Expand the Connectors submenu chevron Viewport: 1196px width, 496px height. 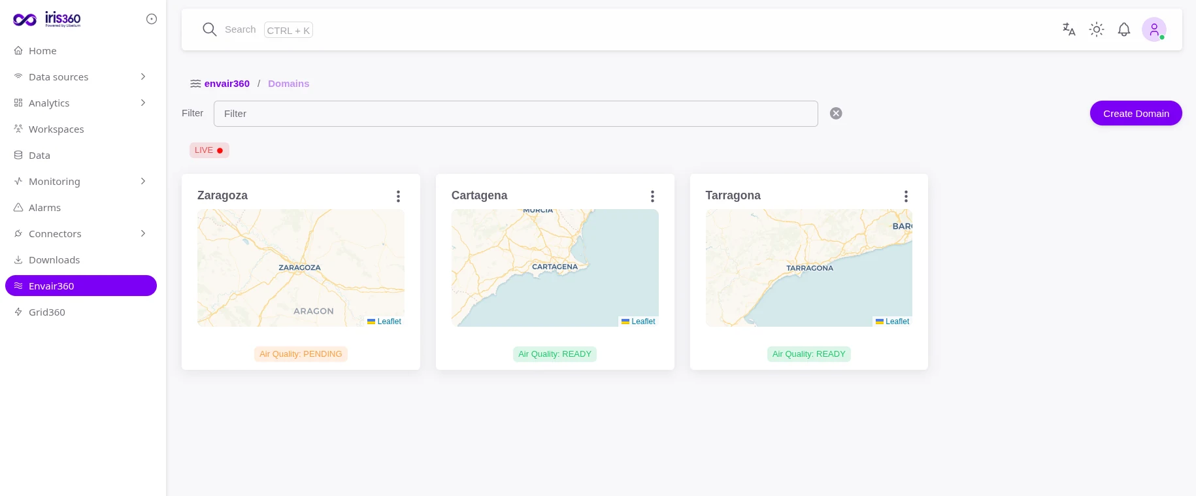coord(143,233)
